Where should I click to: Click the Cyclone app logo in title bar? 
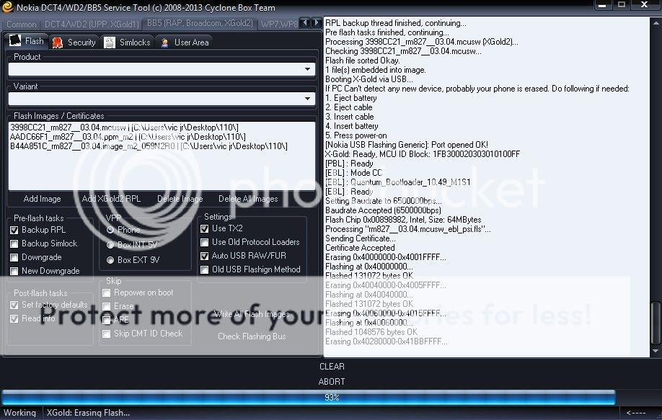click(x=7, y=8)
